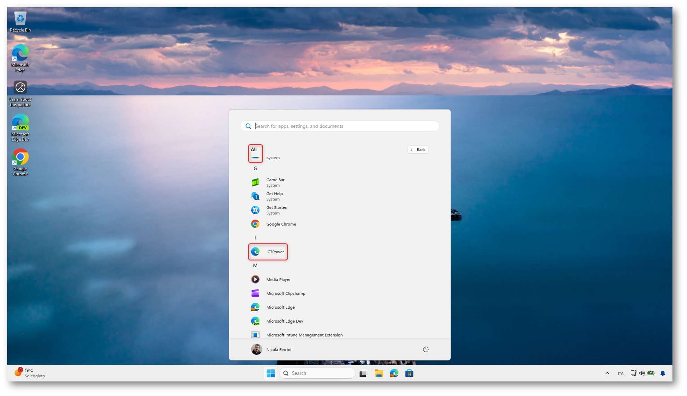Open Microsoft Edge Dev in app list
Viewport: 687px width, 396px height.
(284, 321)
